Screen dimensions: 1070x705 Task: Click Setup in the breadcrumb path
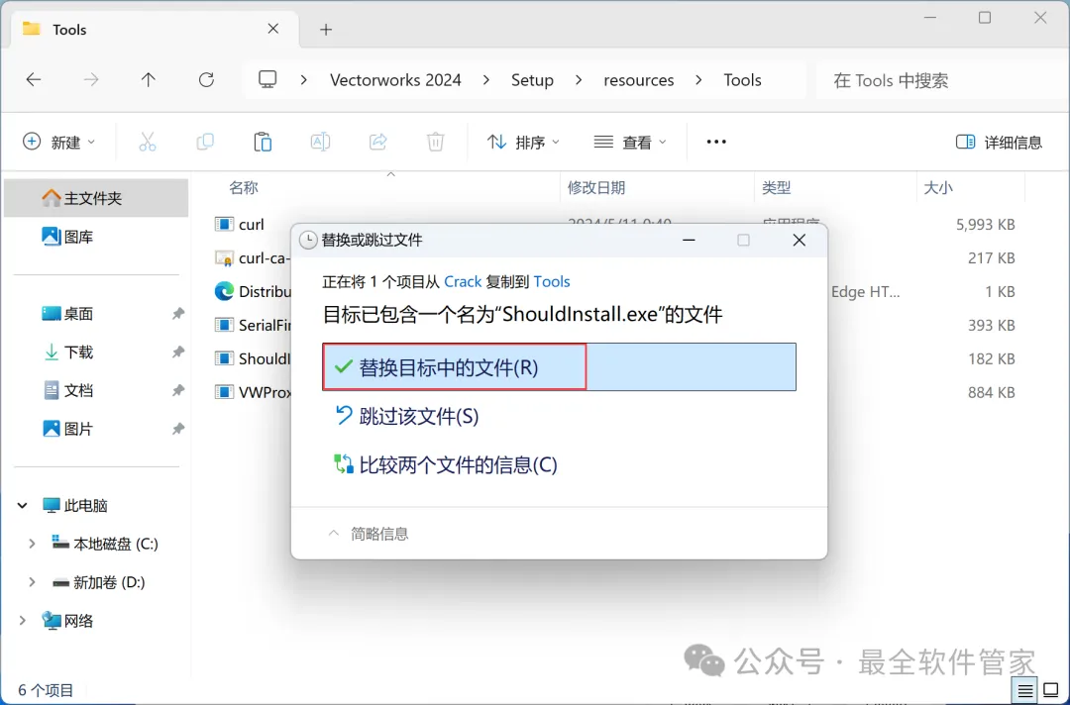[532, 80]
